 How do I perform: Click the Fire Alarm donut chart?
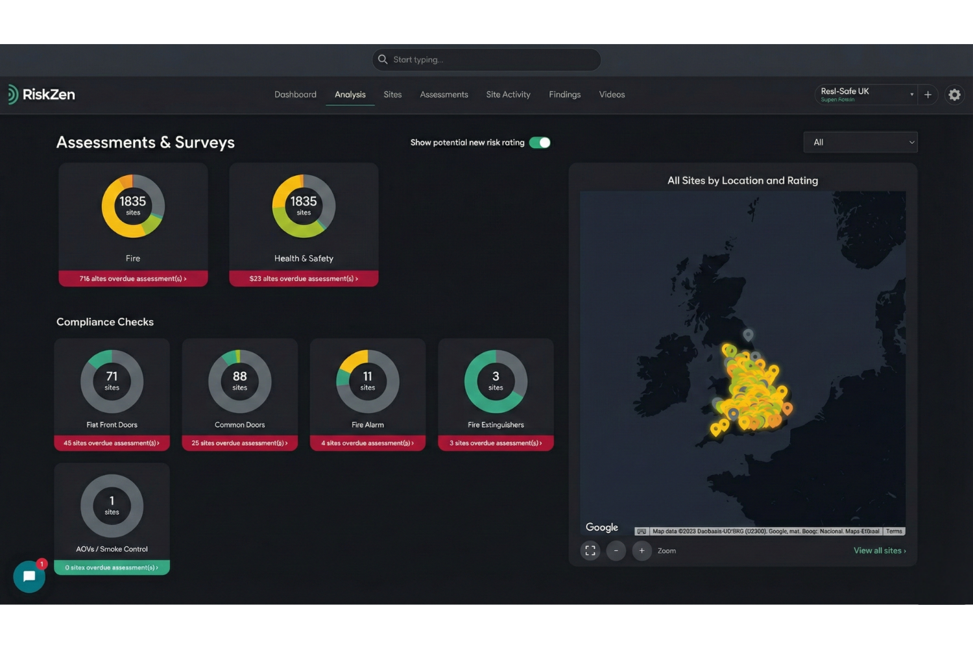(368, 382)
